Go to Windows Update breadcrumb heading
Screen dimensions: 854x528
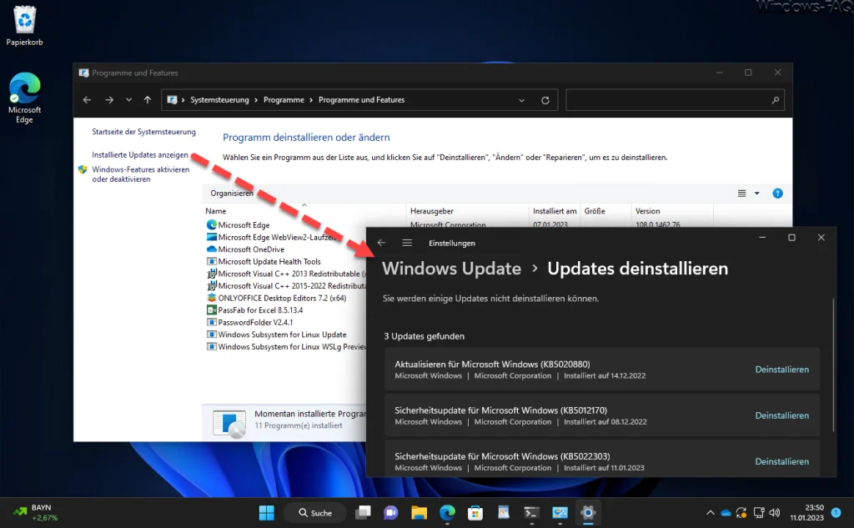pos(451,269)
